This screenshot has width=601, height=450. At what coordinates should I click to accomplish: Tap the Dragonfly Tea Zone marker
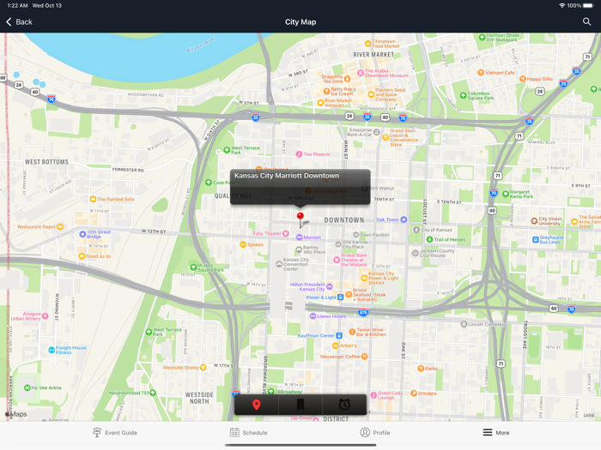click(347, 79)
